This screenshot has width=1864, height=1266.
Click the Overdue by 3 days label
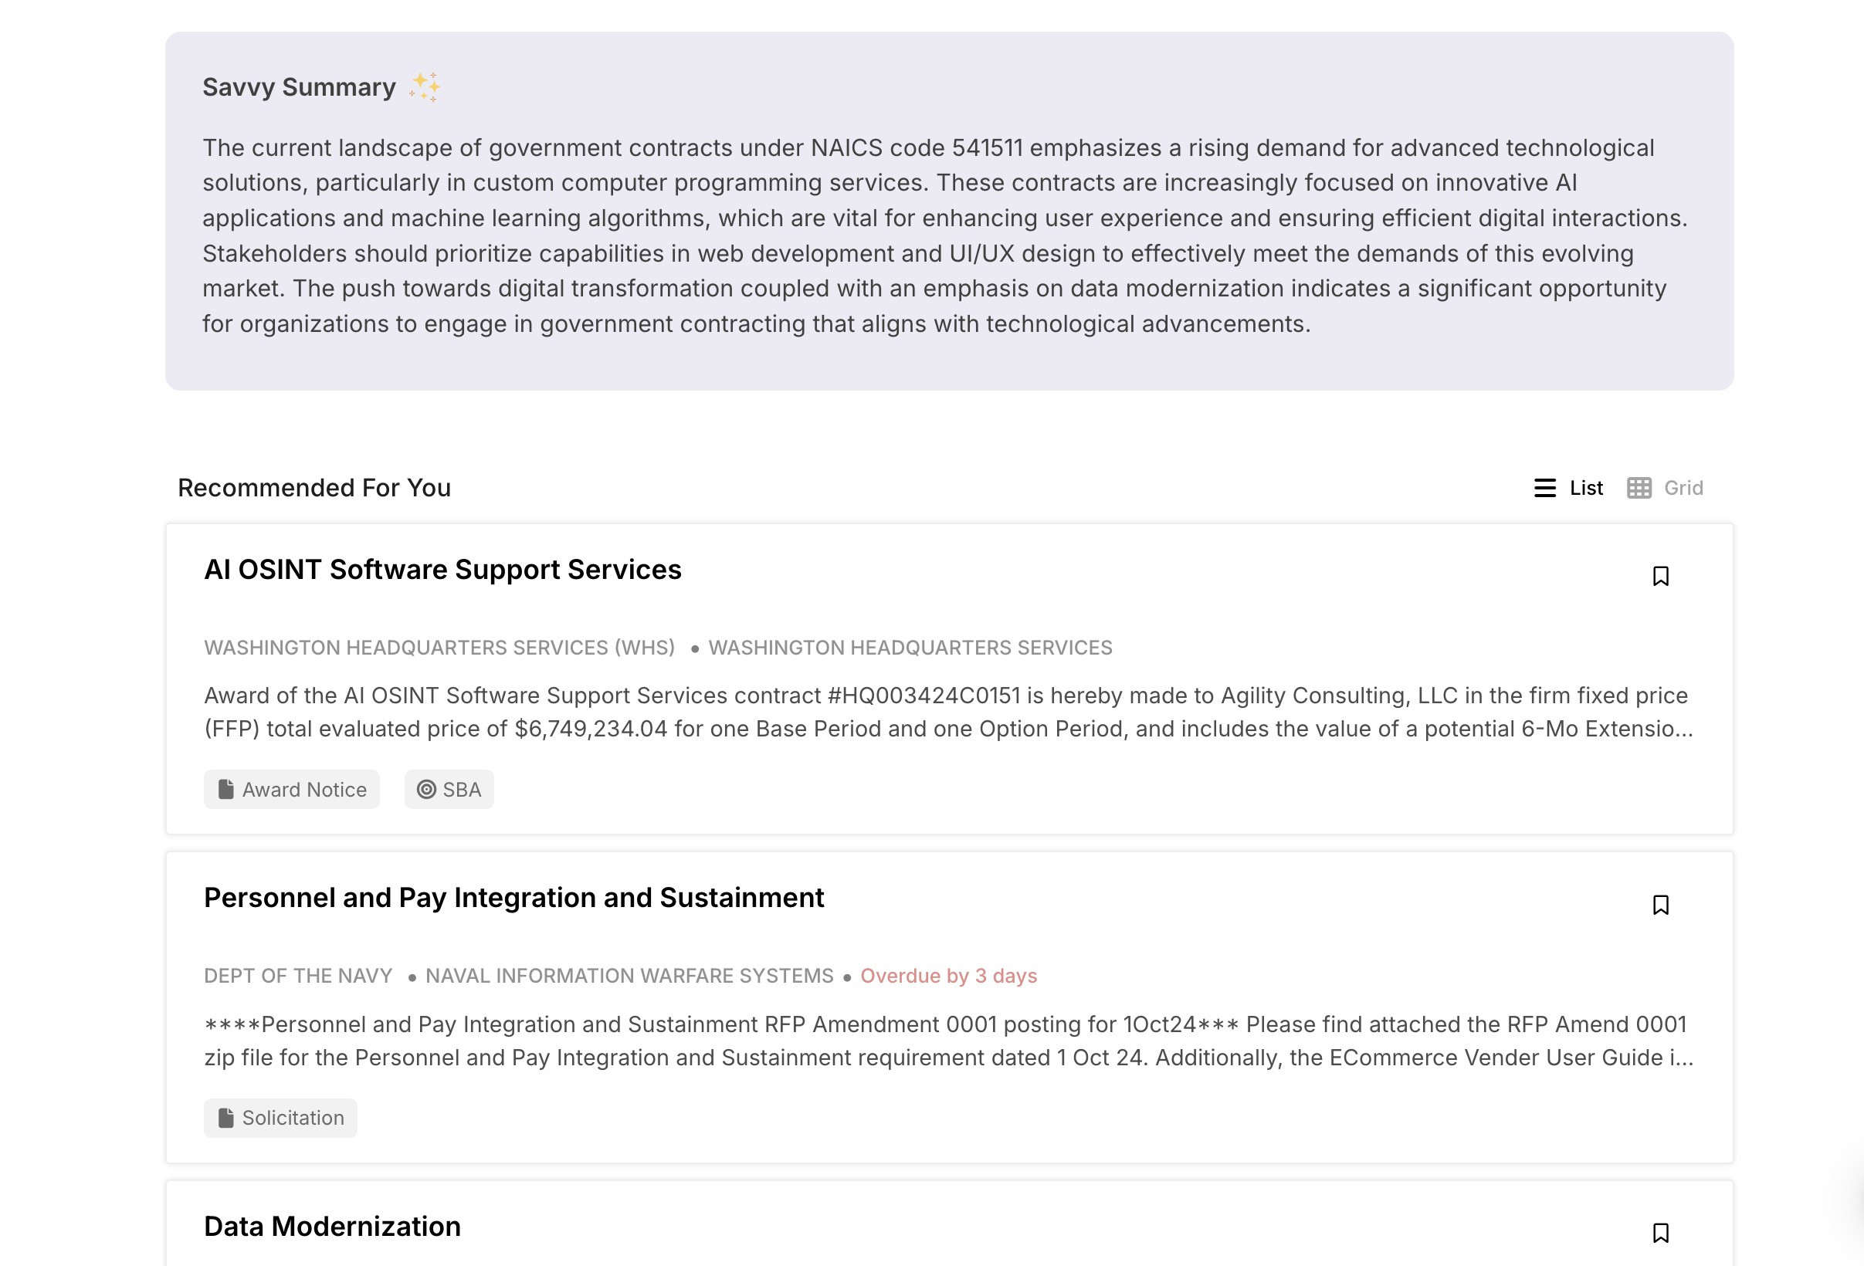[948, 976]
